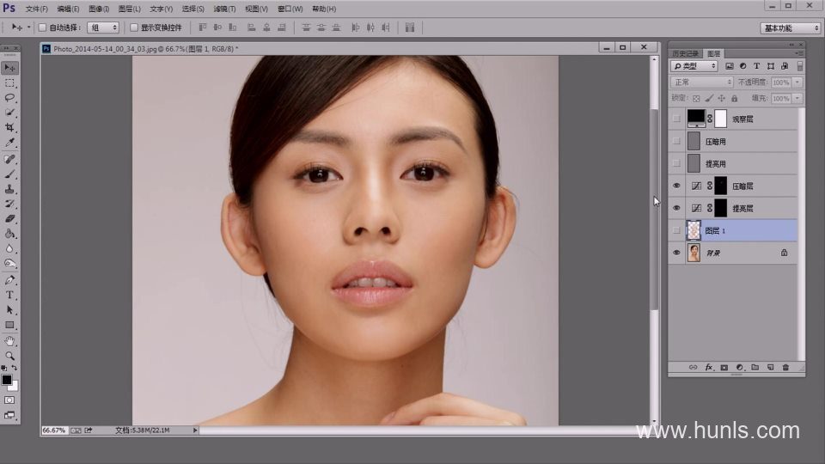Filter layers by pixel type

point(730,66)
